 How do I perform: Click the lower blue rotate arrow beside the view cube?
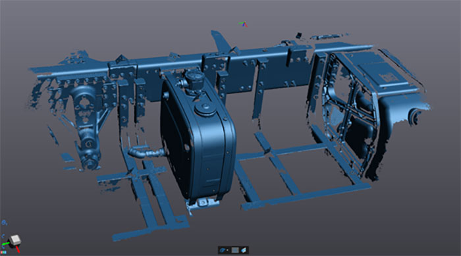tap(3, 247)
